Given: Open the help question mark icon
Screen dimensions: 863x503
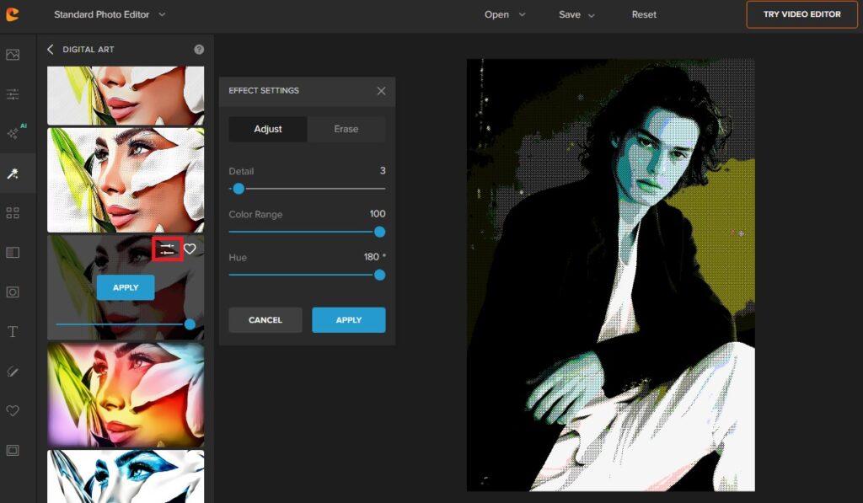Looking at the screenshot, I should (x=199, y=50).
